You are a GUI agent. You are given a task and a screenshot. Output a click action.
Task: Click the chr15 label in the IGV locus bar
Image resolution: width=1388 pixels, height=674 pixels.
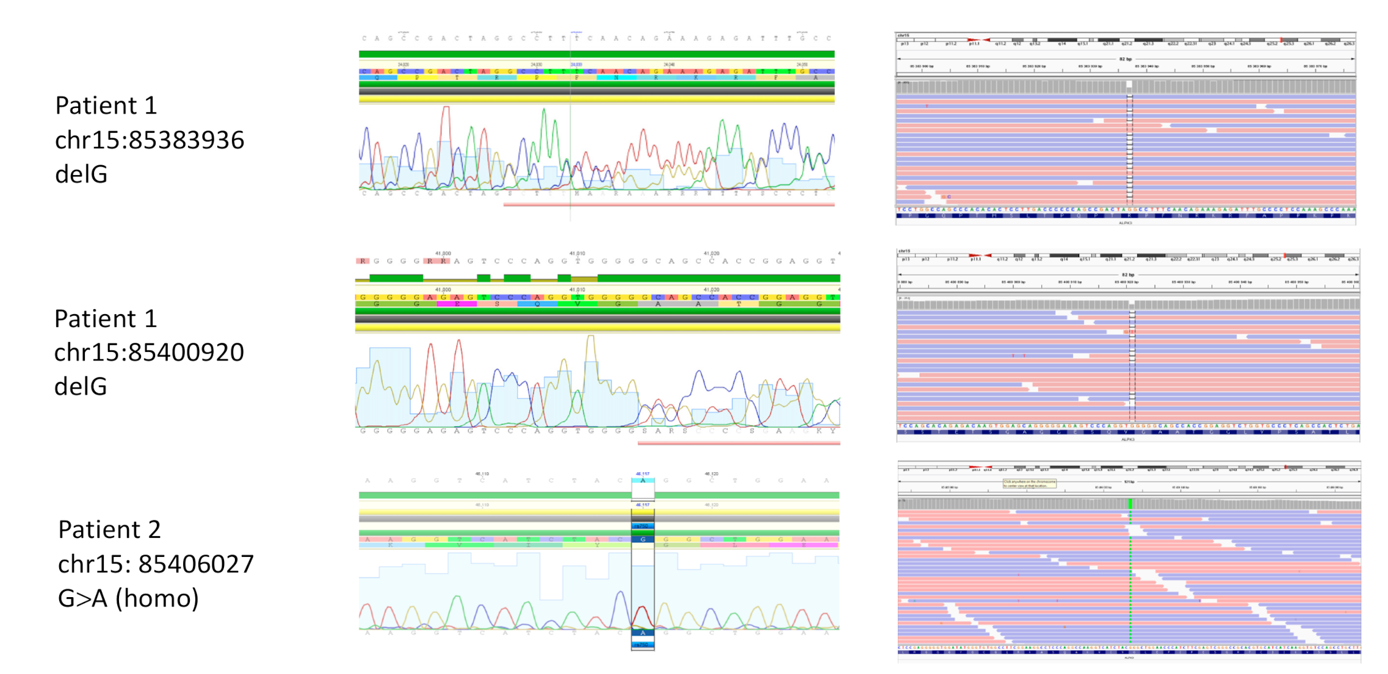click(904, 35)
